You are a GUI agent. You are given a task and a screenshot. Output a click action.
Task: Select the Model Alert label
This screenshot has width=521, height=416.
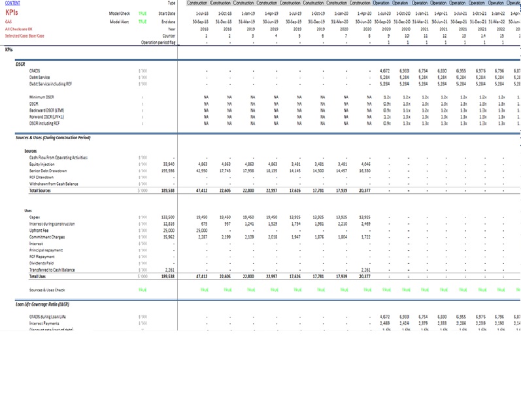[x=119, y=22]
